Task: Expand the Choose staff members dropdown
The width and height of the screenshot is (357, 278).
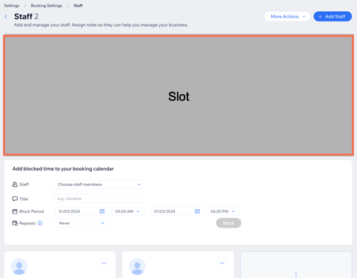Action: point(99,185)
